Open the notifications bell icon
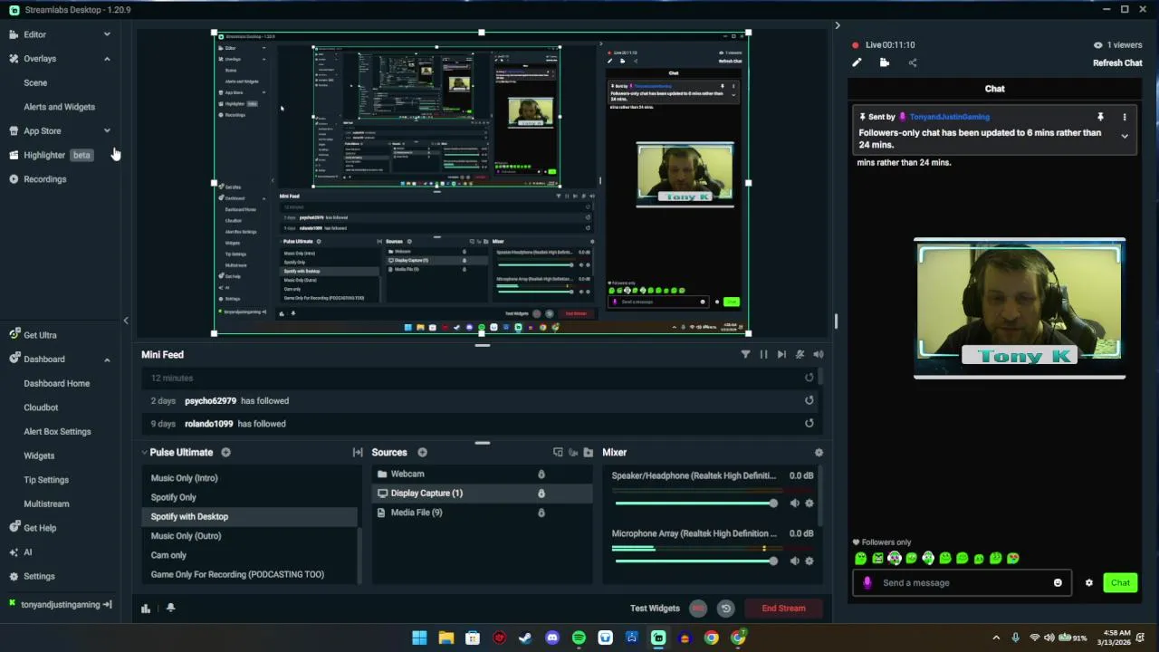This screenshot has height=652, width=1159. (170, 609)
